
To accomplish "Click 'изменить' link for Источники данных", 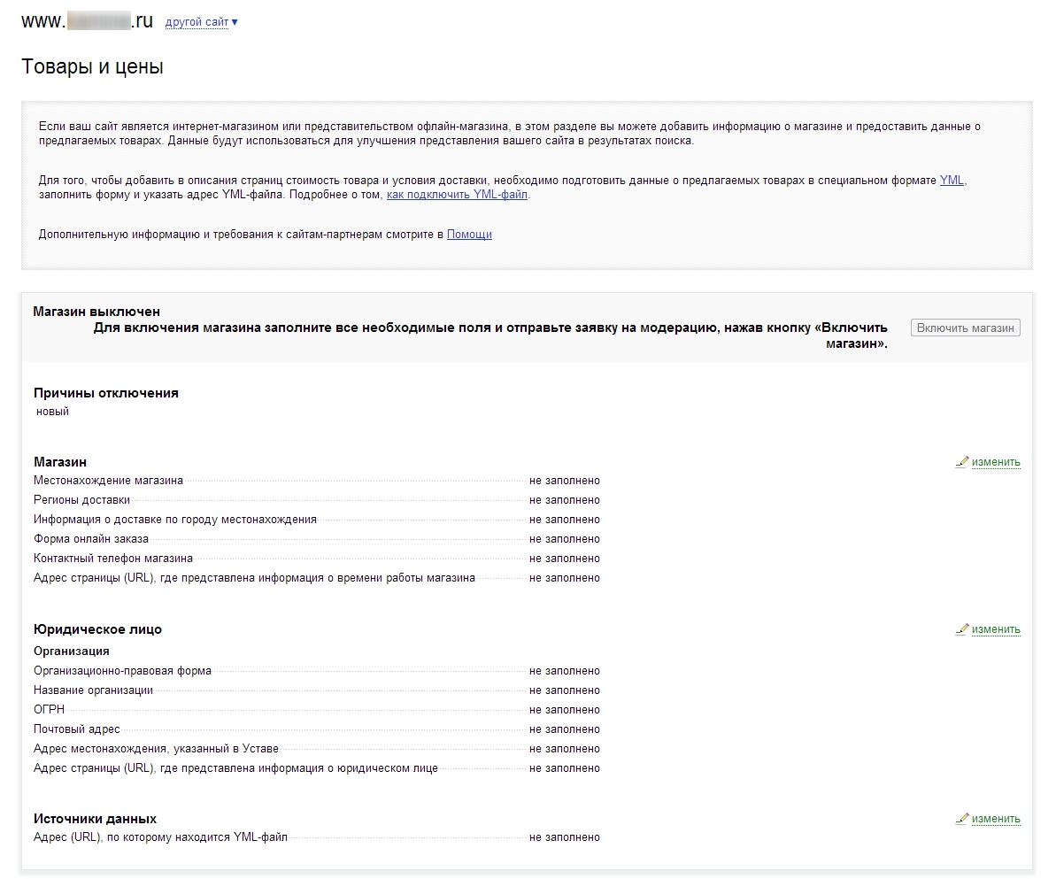I will point(996,820).
